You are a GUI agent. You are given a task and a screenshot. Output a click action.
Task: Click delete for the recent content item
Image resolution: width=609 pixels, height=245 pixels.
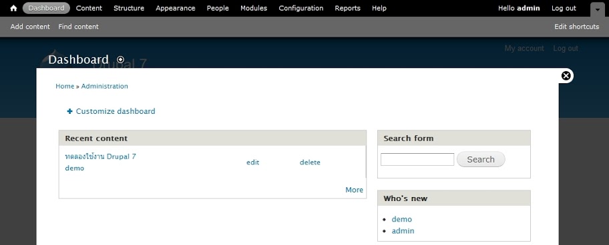[310, 162]
